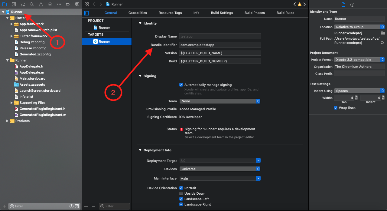Expand the Supporting Files group

click(12, 103)
